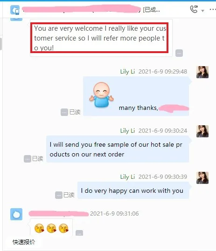Click the message options icon beside 'many thanks'
This screenshot has width=216, height=251.
[x=64, y=112]
